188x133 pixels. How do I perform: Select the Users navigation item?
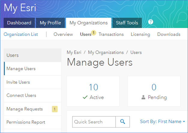point(86,34)
